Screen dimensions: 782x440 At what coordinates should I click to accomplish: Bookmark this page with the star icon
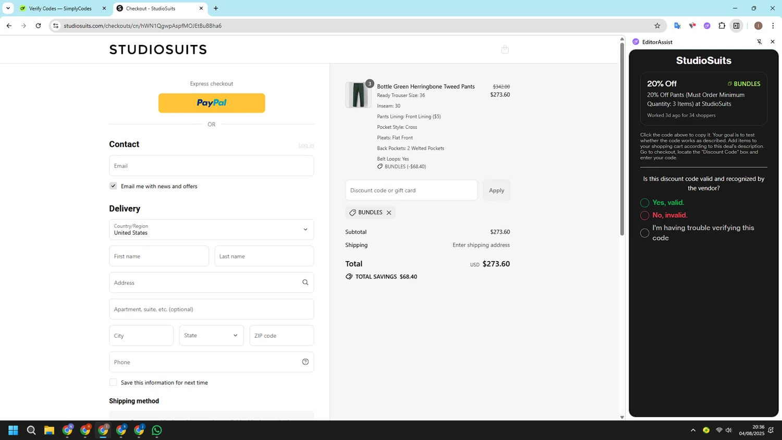click(657, 26)
